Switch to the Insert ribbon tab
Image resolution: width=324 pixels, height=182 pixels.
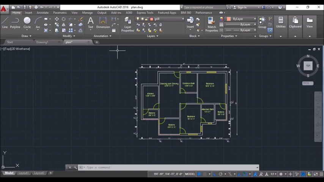pyautogui.click(x=28, y=13)
